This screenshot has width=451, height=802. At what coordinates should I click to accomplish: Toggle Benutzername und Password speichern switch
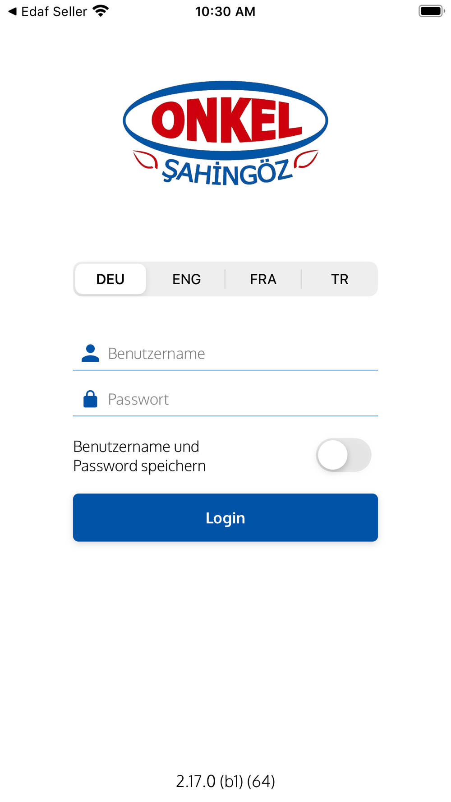point(344,455)
